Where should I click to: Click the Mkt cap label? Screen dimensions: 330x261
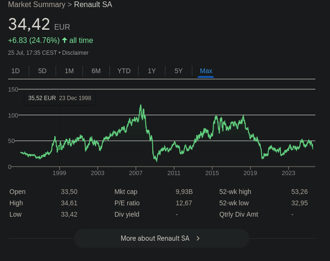126,192
